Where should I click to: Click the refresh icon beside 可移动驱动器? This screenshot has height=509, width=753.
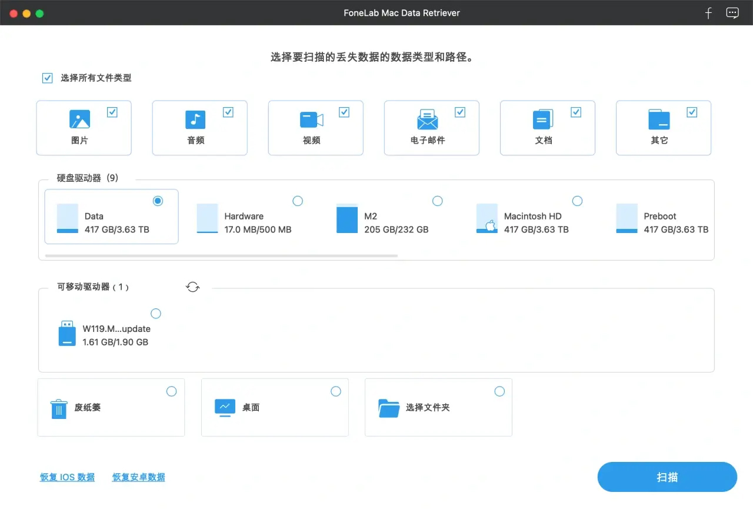tap(193, 287)
